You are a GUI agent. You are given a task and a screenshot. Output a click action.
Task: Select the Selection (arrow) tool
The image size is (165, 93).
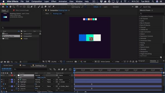pyautogui.click(x=7, y=7)
